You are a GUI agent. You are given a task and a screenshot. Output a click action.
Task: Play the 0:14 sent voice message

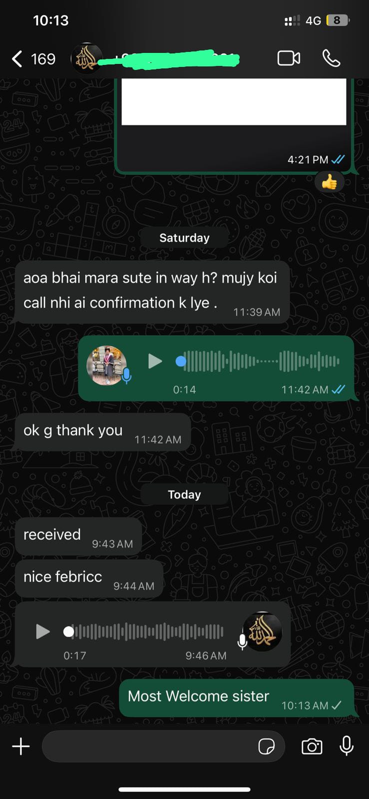coord(155,361)
